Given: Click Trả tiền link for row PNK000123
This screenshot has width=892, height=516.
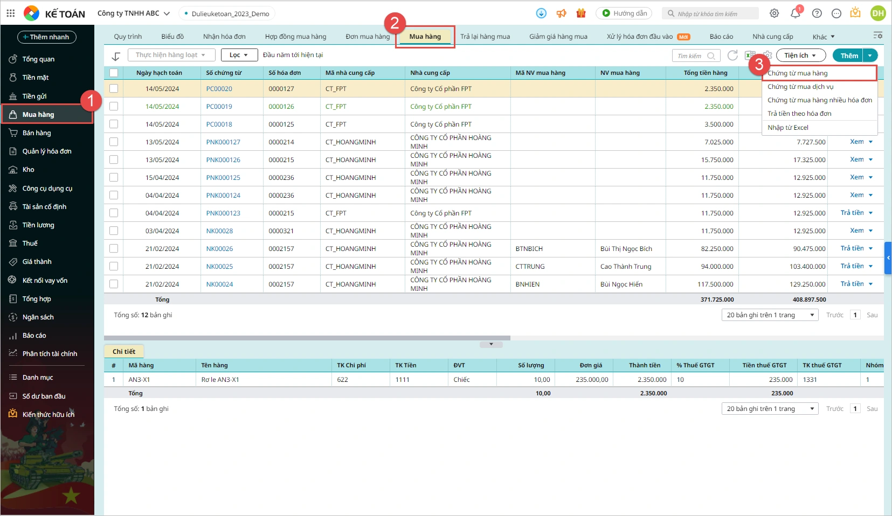Looking at the screenshot, I should 852,213.
